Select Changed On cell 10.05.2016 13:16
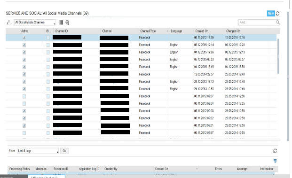The height and width of the screenshot is (178, 292). coord(235,38)
